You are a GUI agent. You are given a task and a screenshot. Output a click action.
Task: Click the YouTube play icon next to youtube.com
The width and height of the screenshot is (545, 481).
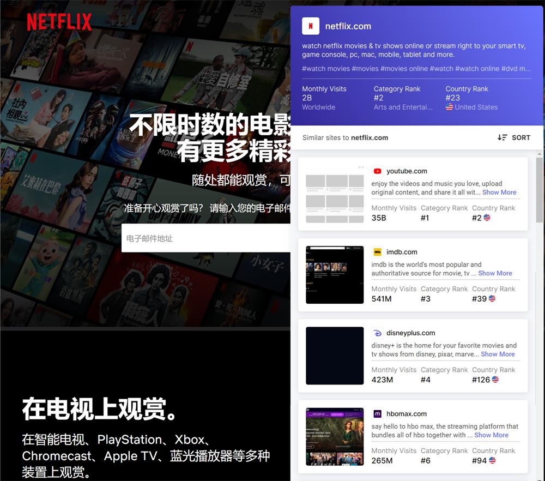coord(377,171)
